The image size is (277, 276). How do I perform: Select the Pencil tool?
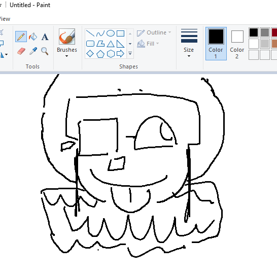coord(21,37)
